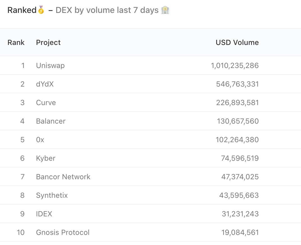
Task: Select the IDEX project cell
Action: [44, 214]
